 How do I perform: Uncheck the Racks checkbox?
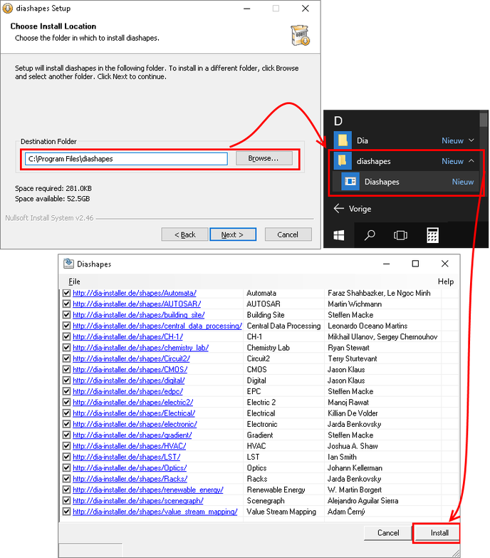click(x=66, y=479)
